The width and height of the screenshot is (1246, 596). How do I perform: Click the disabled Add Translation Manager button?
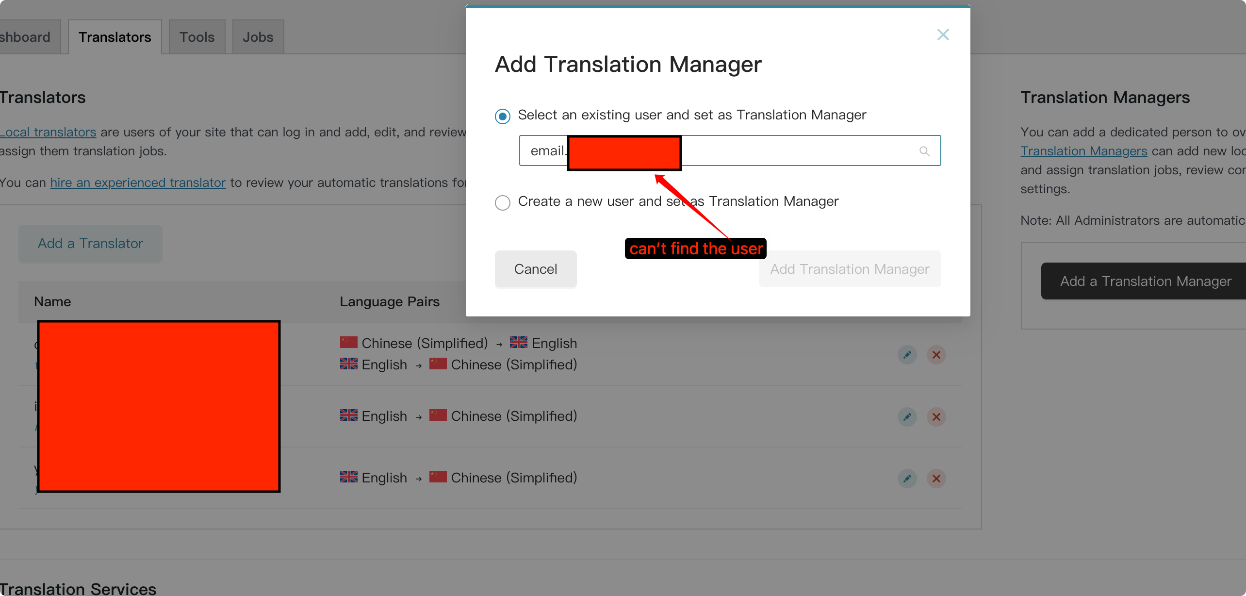point(850,269)
